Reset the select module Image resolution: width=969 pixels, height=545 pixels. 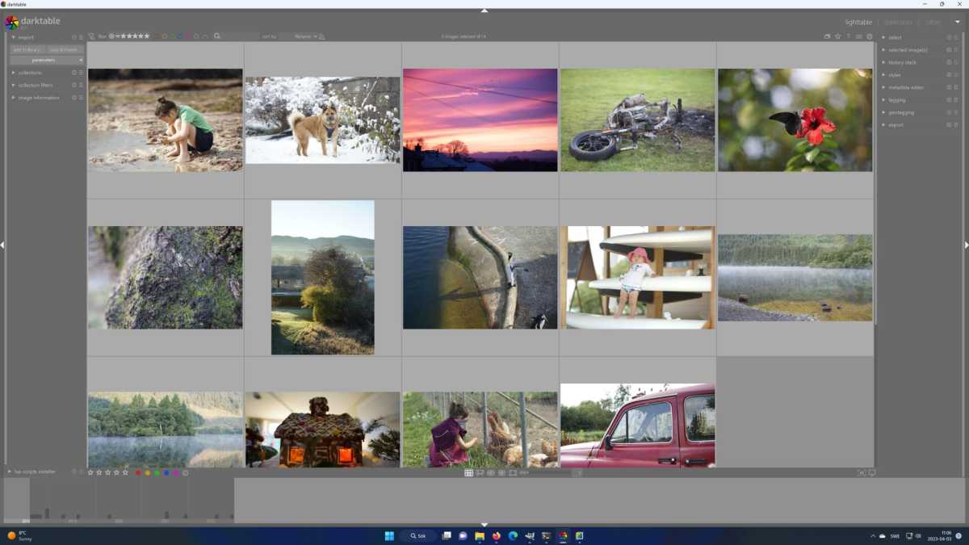pos(949,37)
